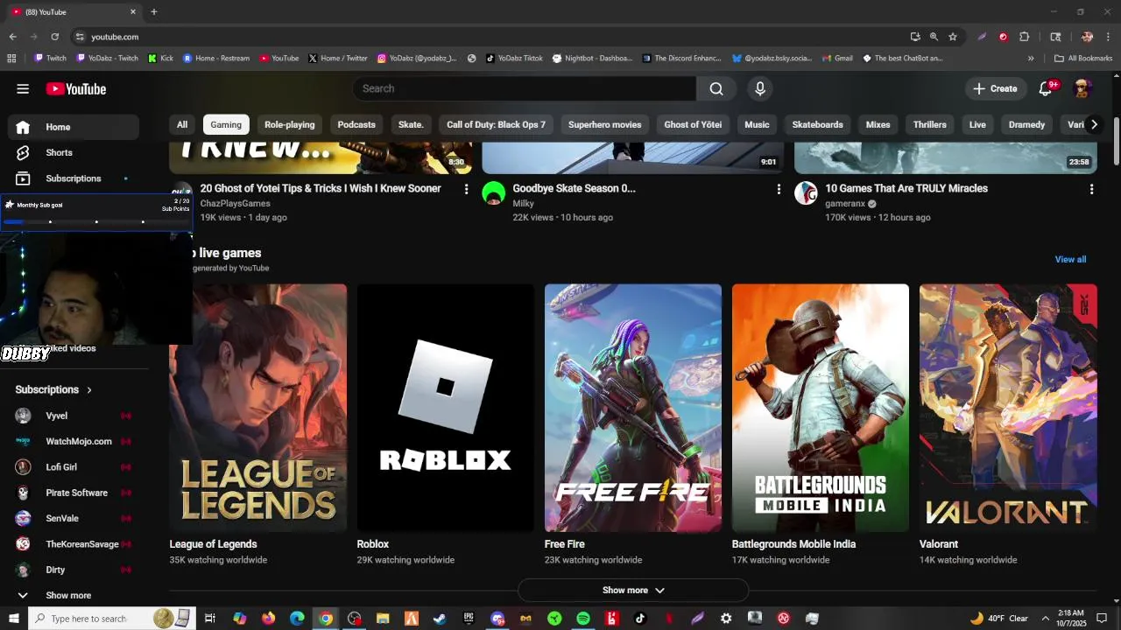Click the YouTube logo

tap(76, 88)
